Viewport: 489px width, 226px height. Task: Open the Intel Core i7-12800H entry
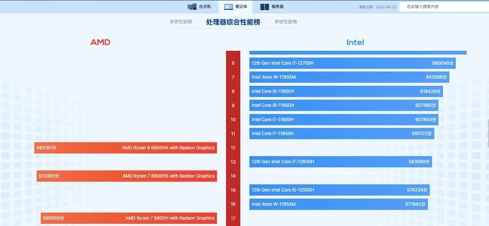coord(341,162)
